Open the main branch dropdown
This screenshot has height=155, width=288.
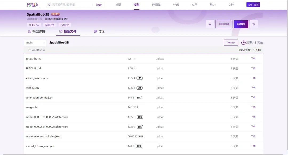[x=35, y=43]
